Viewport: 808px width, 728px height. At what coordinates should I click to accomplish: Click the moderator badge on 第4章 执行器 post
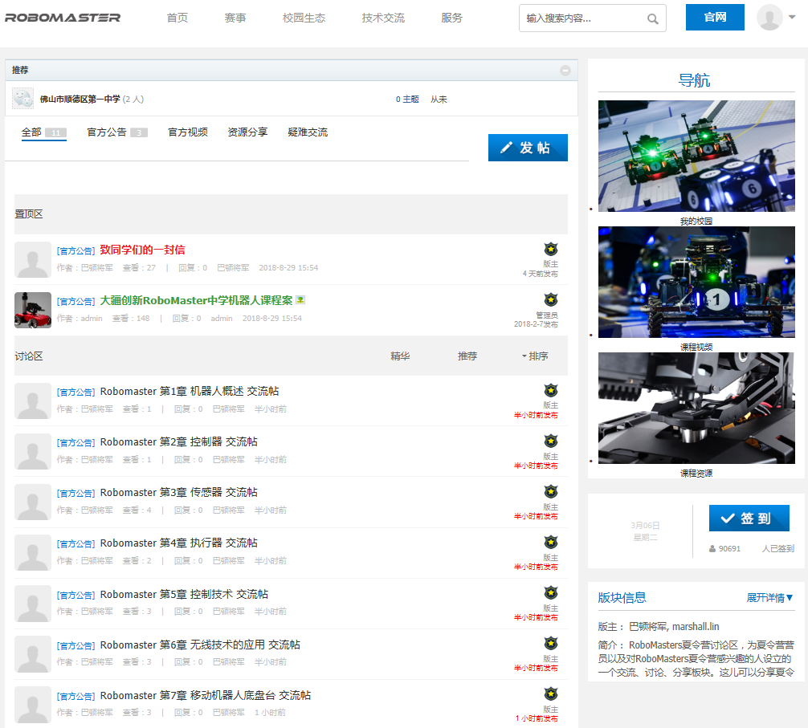point(551,542)
